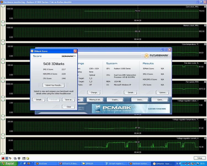Close the Fan speed RPM graph
The height and width of the screenshot is (166, 207).
click(x=205, y=82)
